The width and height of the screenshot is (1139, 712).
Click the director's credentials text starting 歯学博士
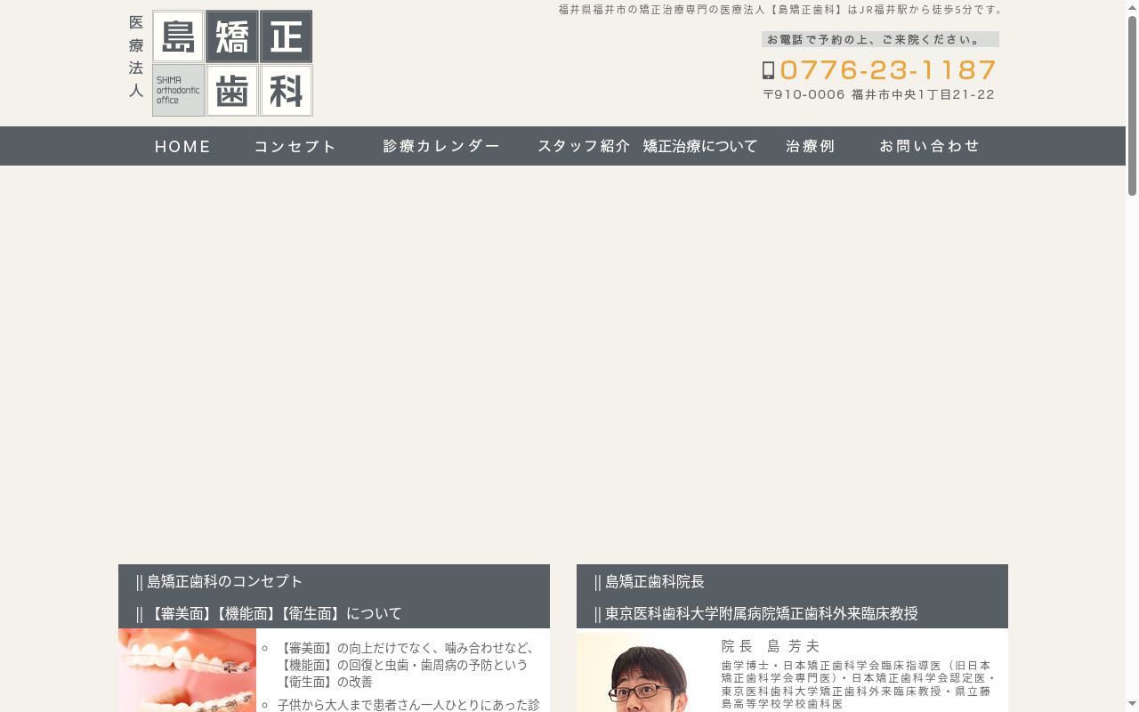pyautogui.click(x=858, y=684)
